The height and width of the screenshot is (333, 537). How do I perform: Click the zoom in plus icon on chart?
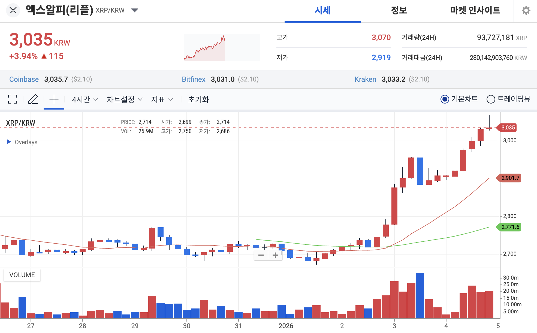pos(275,255)
